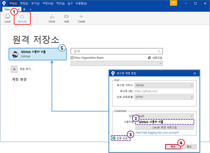
Task: Click OAuth 토큰 새로고침 button
Action: pyautogui.click(x=165, y=127)
